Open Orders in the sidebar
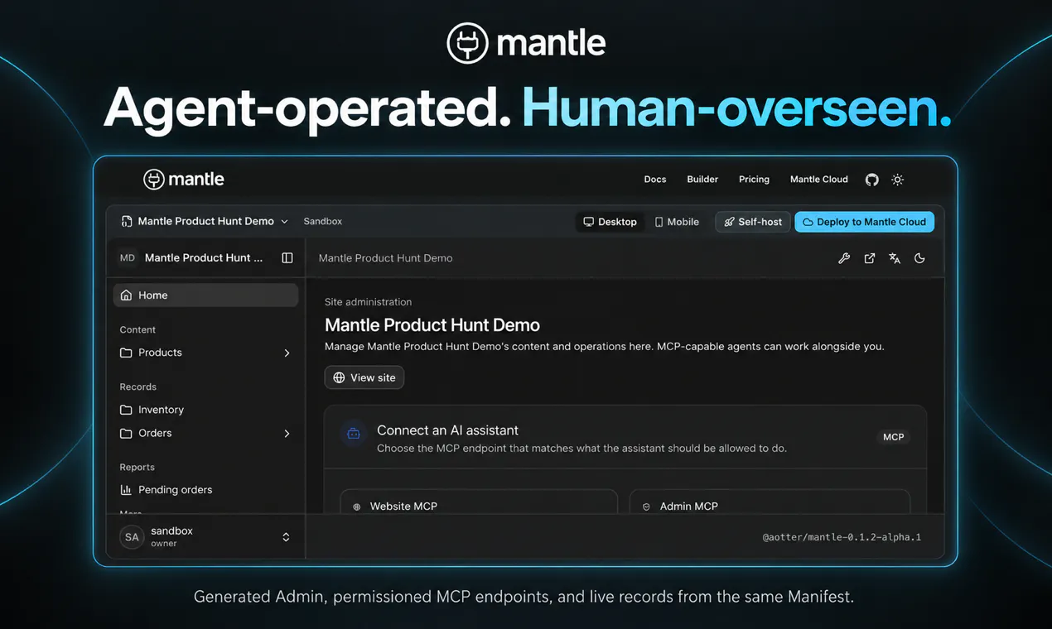Viewport: 1052px width, 629px height. point(205,433)
